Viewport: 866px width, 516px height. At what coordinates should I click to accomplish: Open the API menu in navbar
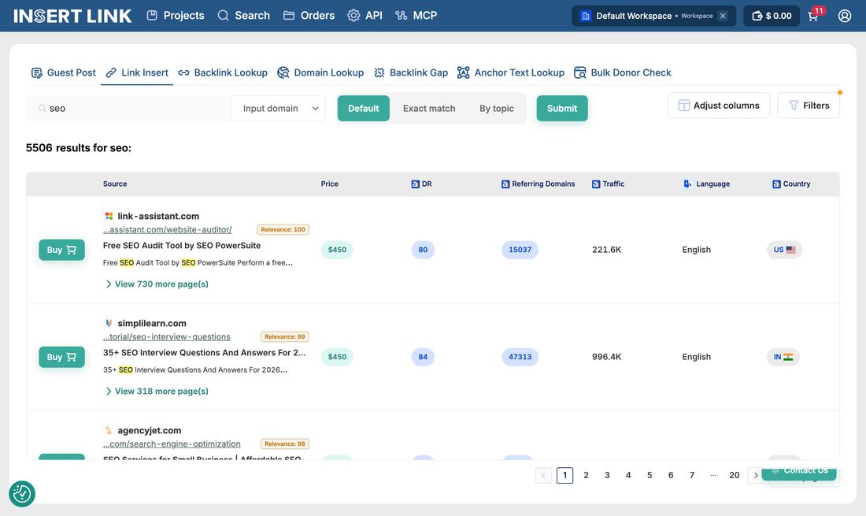click(365, 16)
